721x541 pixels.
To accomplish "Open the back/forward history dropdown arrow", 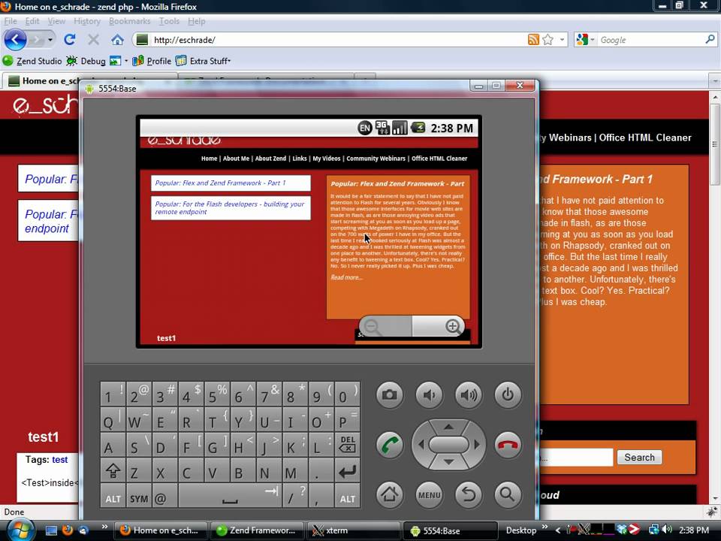I will coord(50,40).
